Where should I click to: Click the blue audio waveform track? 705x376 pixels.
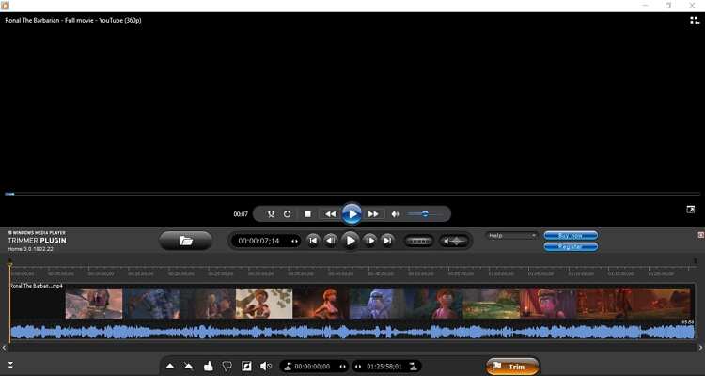pyautogui.click(x=352, y=332)
